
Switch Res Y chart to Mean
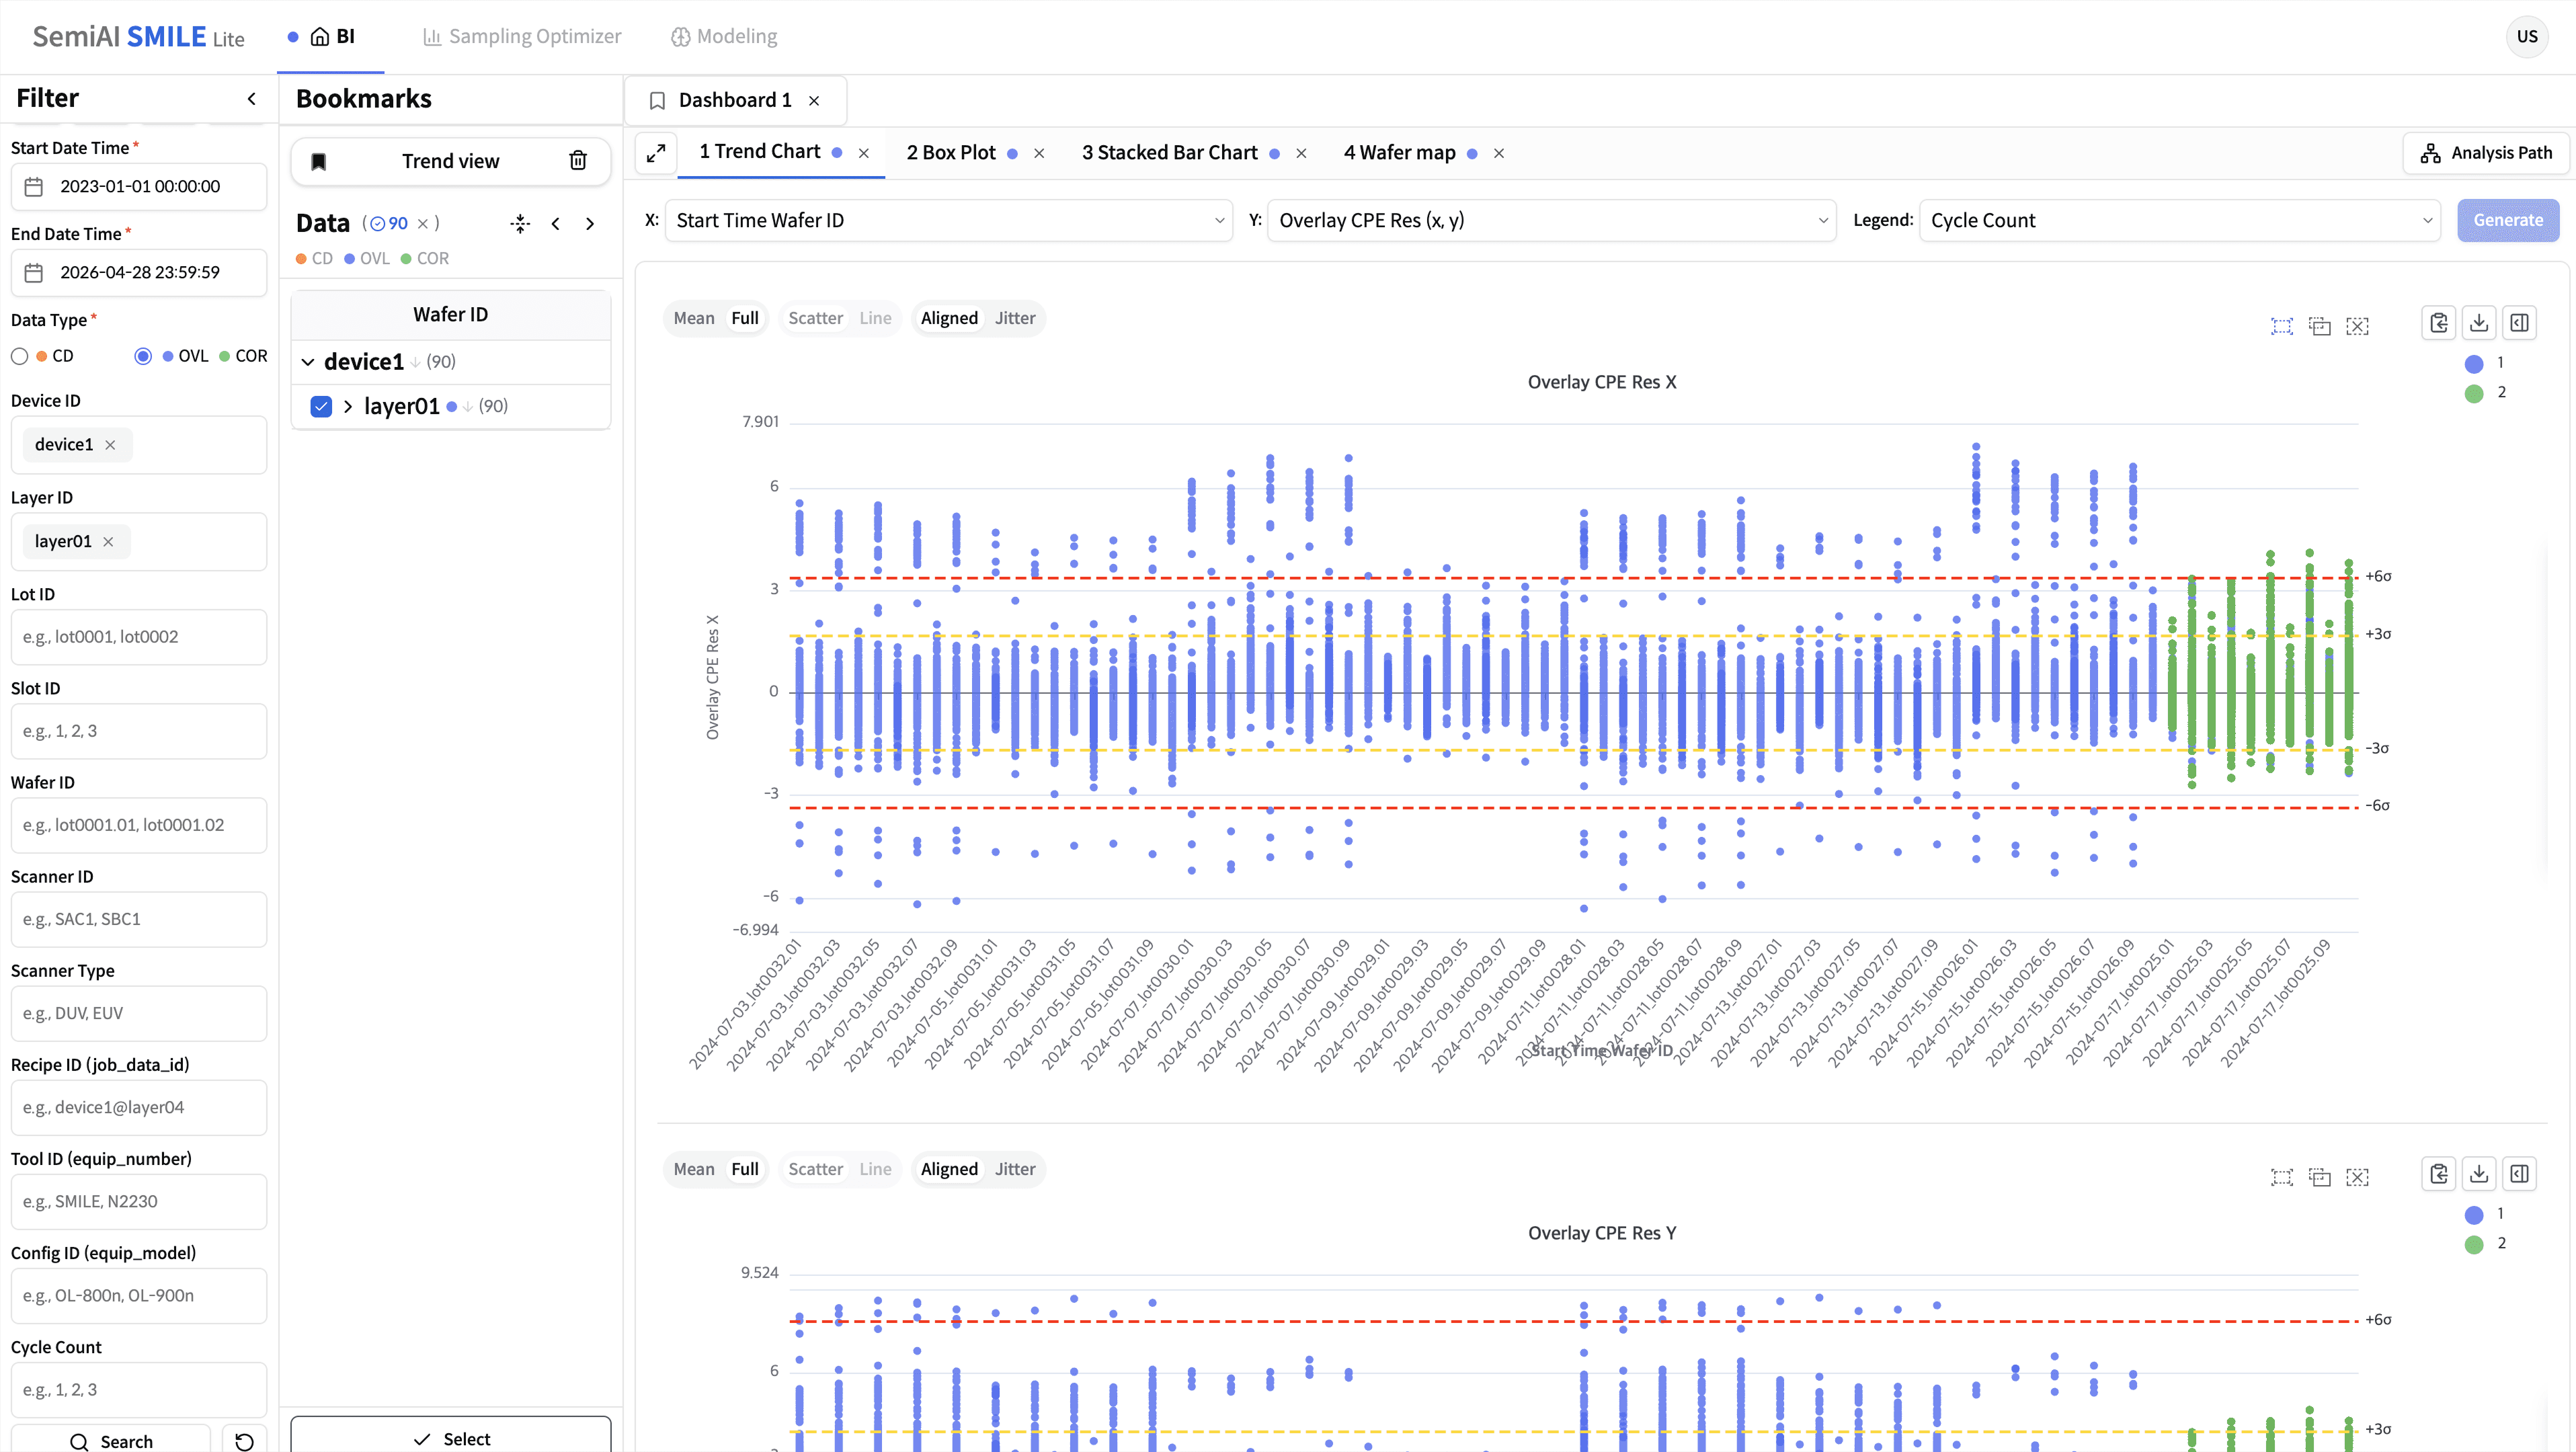694,1169
